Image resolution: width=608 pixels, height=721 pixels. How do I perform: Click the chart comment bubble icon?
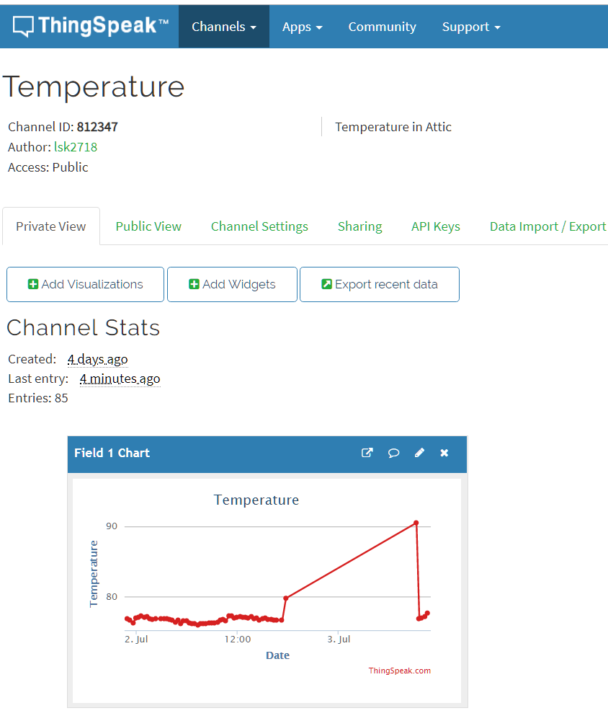(393, 453)
